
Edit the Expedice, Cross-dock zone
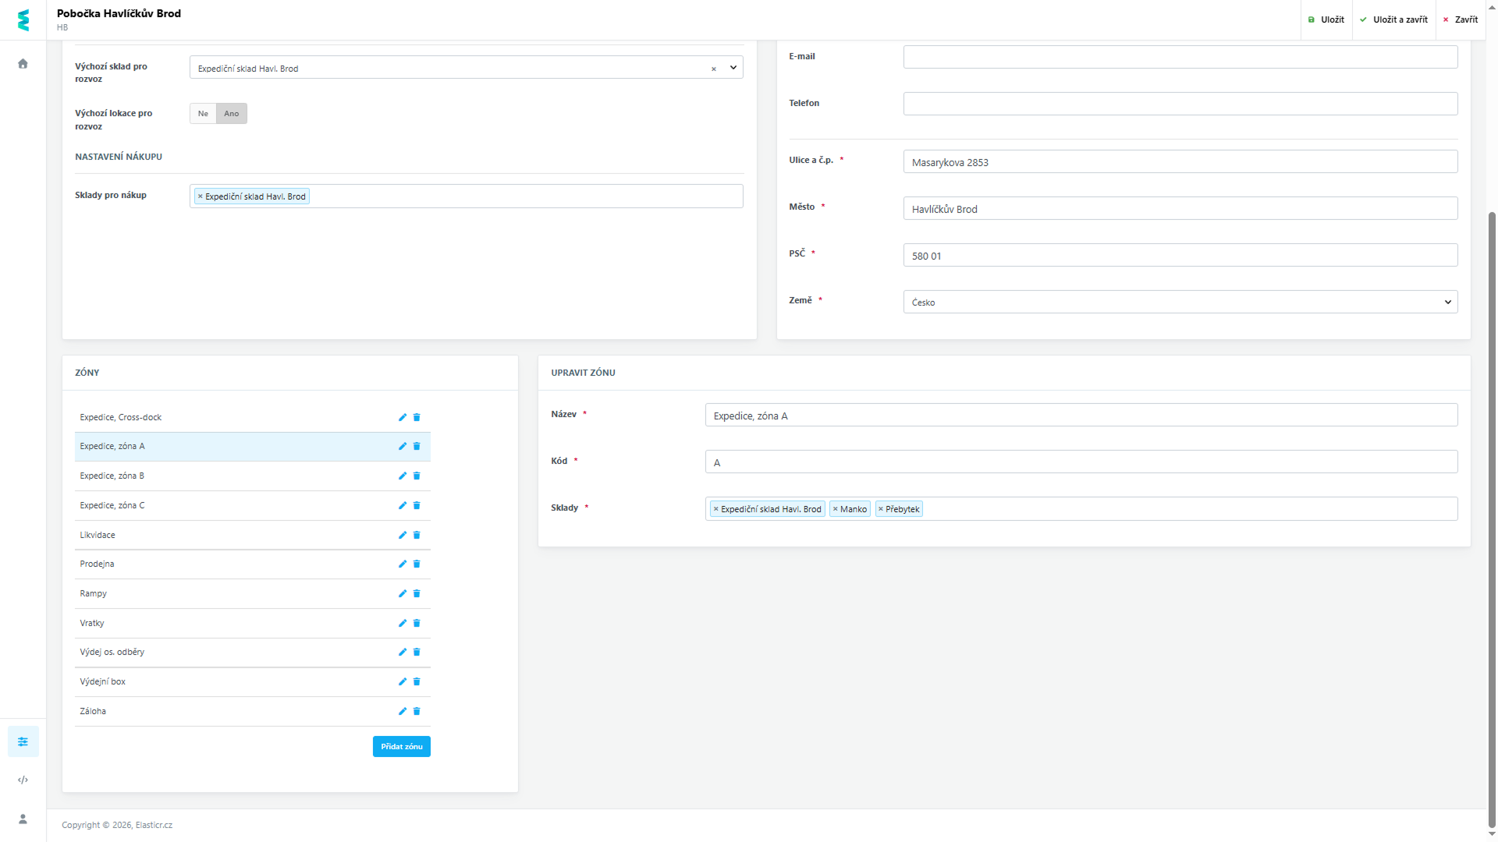403,418
